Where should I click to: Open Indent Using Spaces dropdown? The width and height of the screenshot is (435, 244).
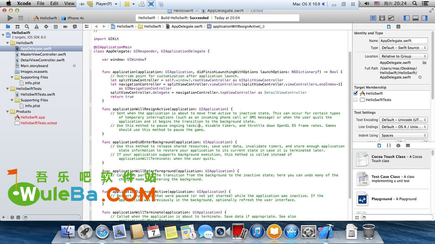(x=403, y=135)
